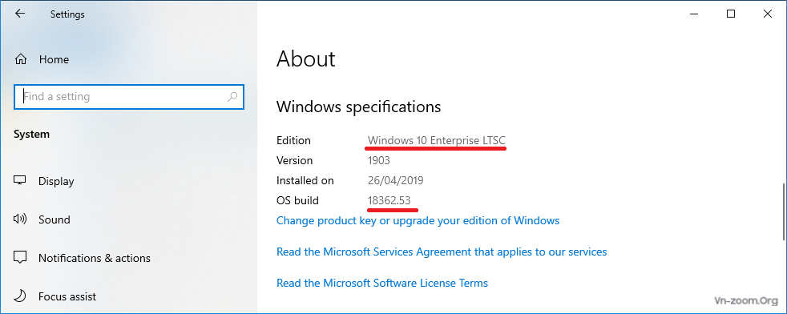This screenshot has width=787, height=314.
Task: Select Focus assist in the sidebar
Action: click(x=67, y=296)
